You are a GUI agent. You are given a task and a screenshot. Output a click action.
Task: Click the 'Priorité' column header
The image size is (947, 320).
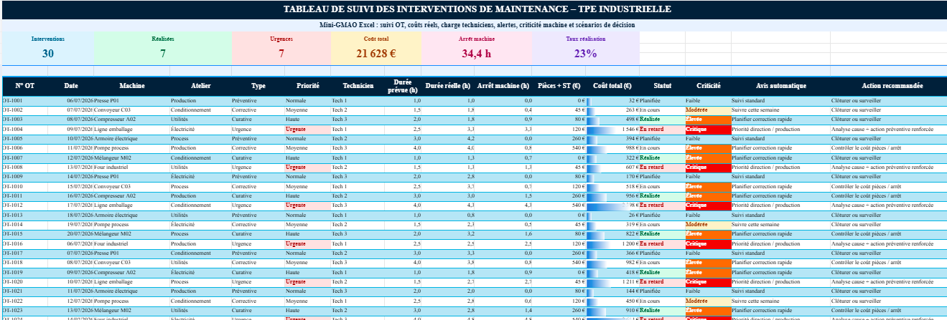point(307,86)
